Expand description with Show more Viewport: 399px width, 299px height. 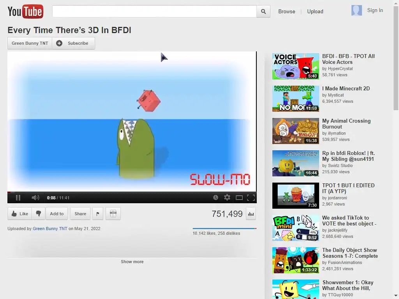pyautogui.click(x=132, y=262)
